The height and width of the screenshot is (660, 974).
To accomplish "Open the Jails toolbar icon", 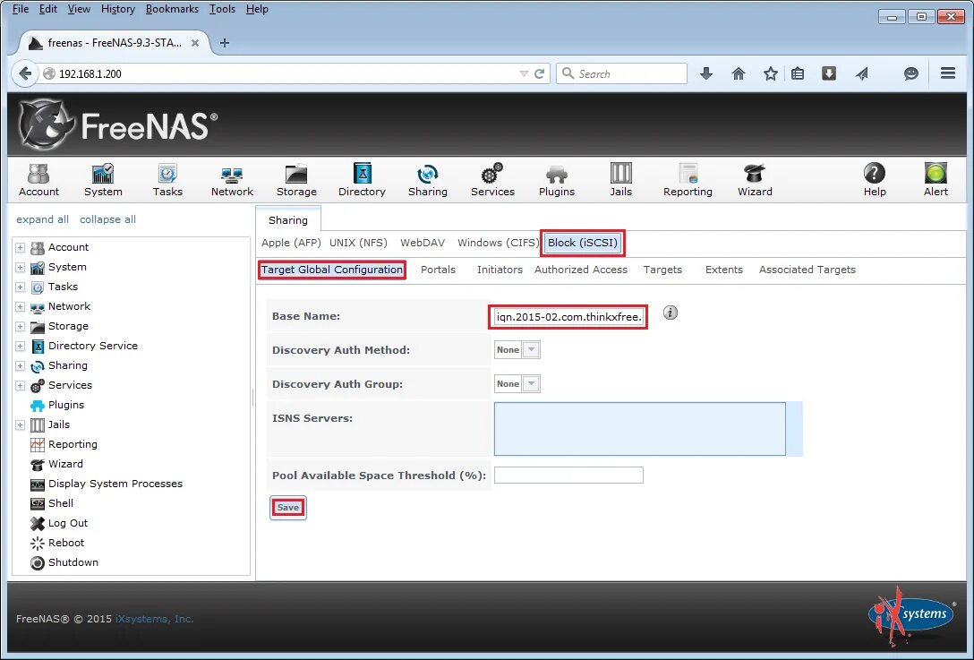I will click(x=620, y=180).
